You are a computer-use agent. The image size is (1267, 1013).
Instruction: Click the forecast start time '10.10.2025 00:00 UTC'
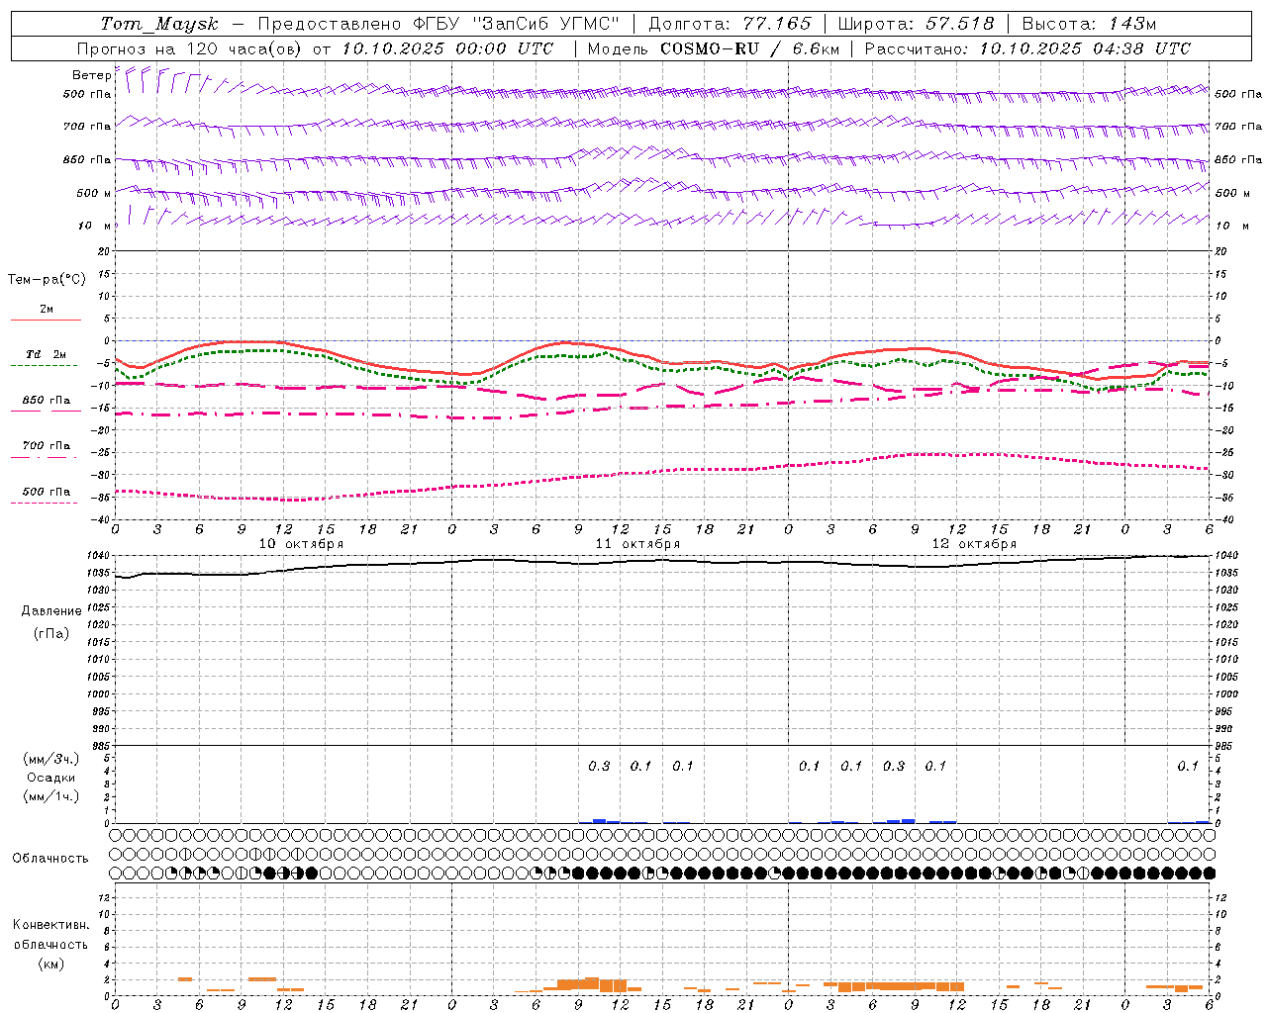click(448, 48)
